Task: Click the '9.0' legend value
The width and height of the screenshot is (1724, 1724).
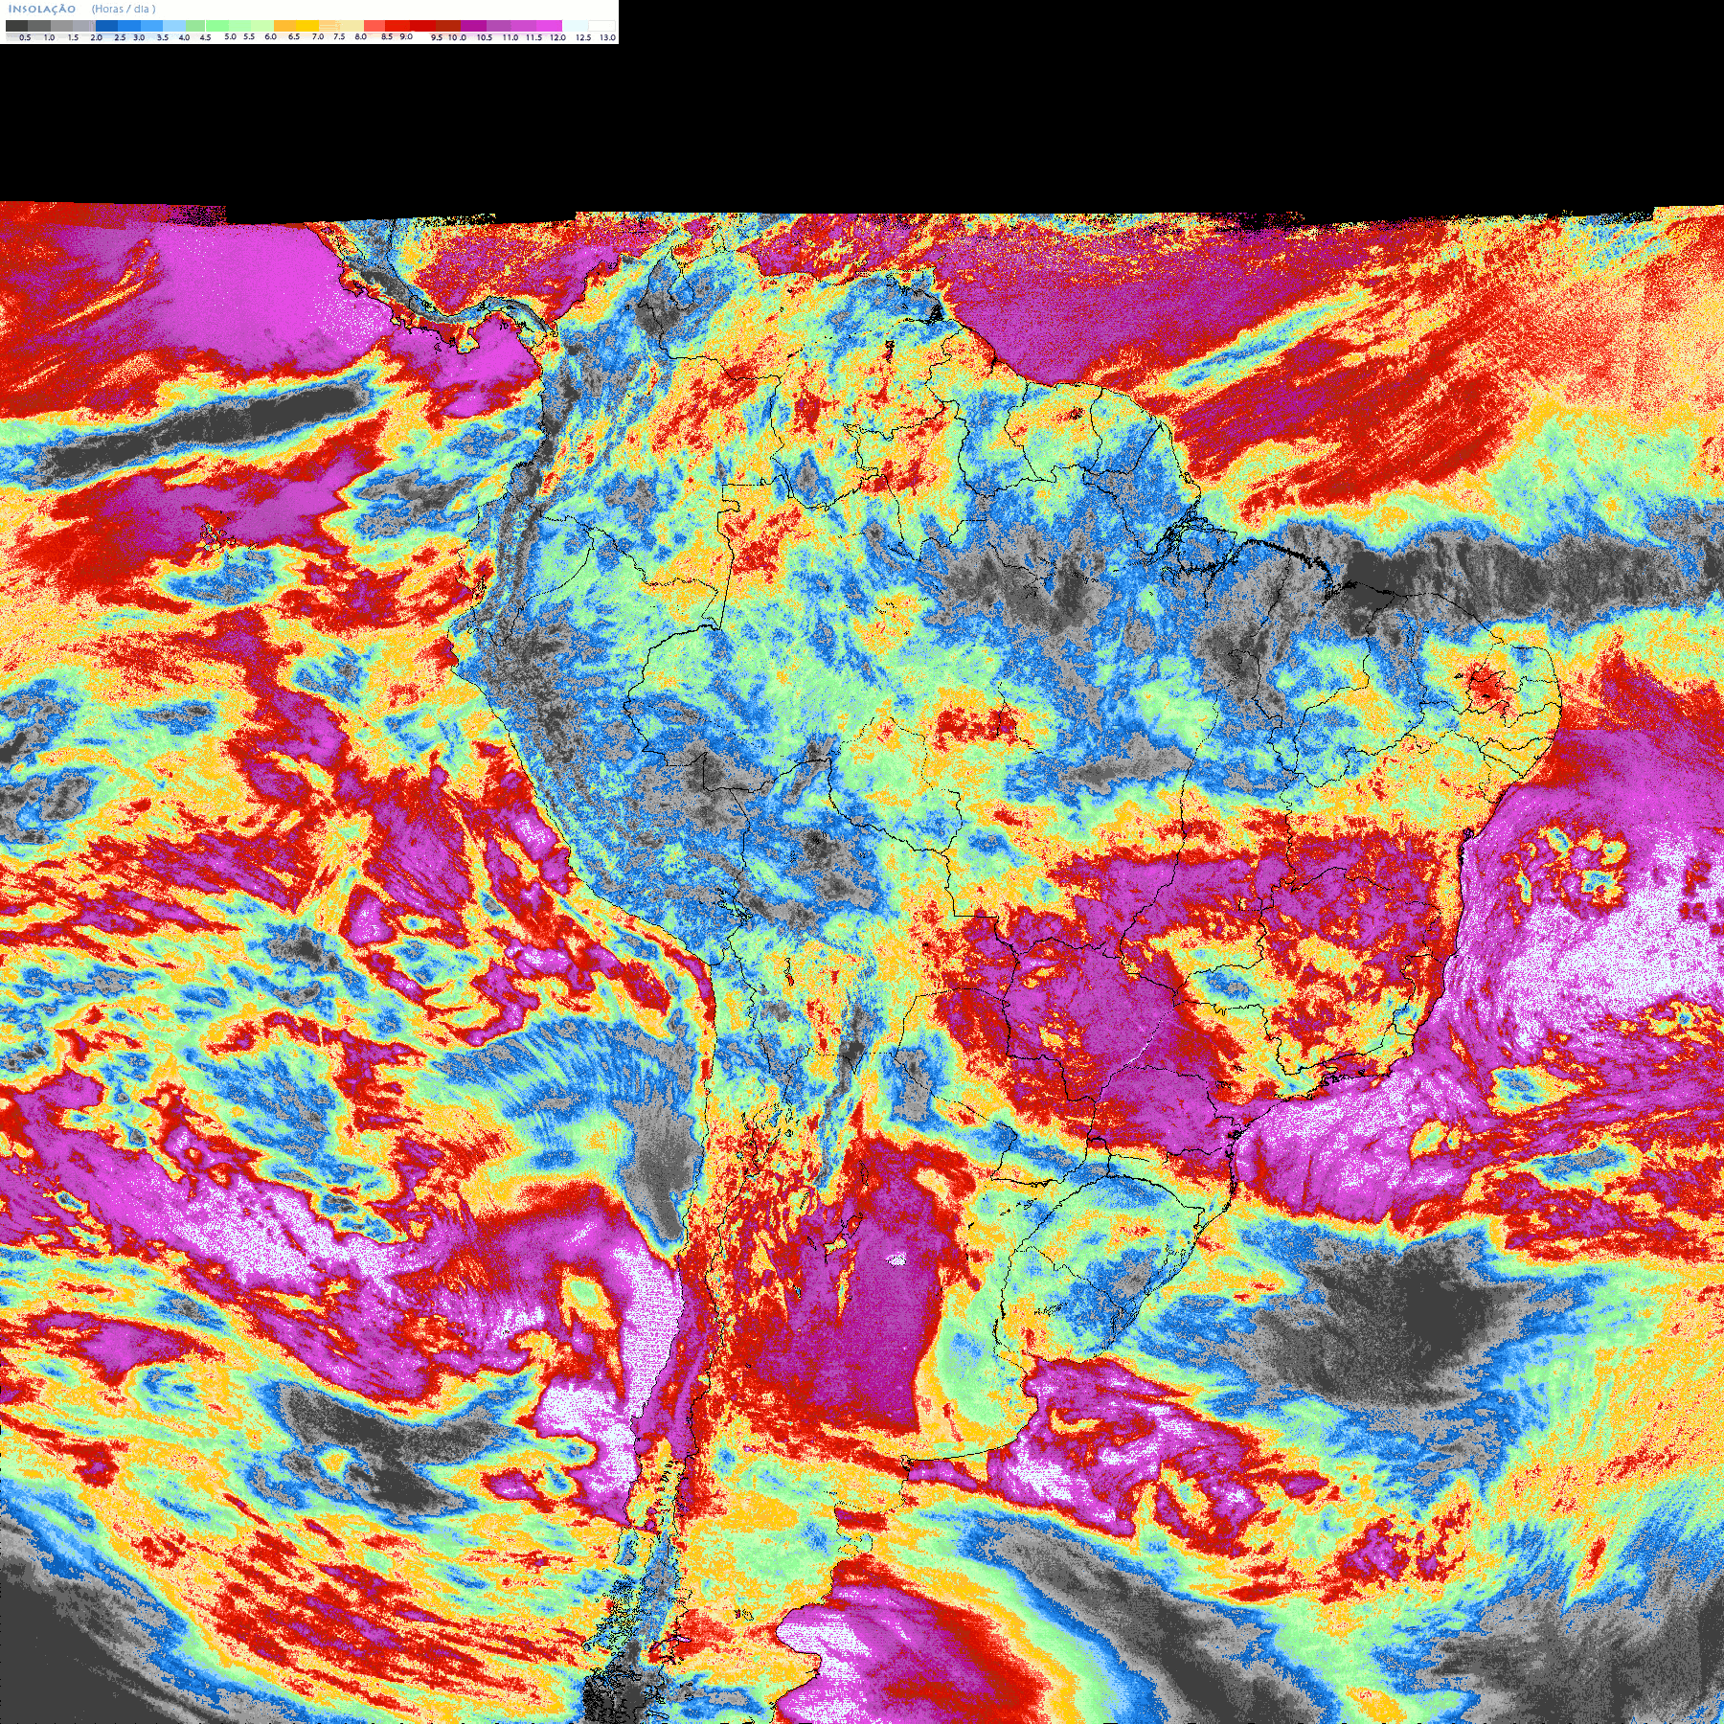Action: coord(406,36)
